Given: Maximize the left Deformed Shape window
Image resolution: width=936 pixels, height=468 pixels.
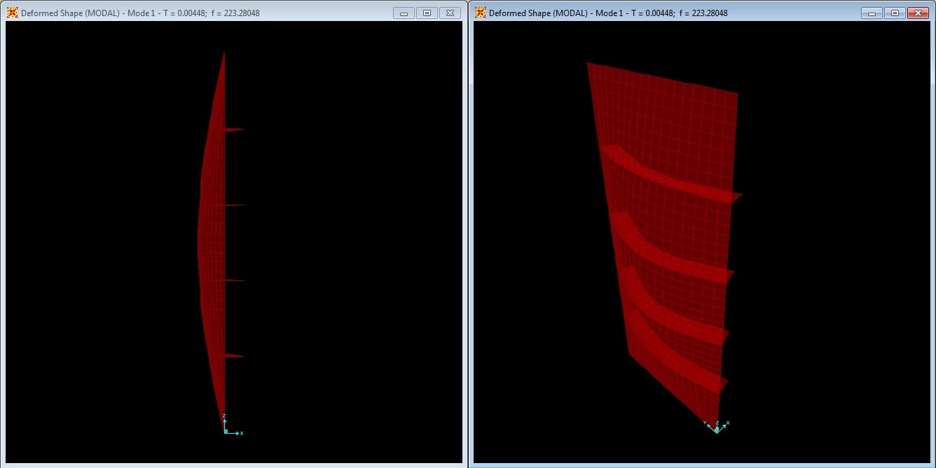Looking at the screenshot, I should coord(427,13).
